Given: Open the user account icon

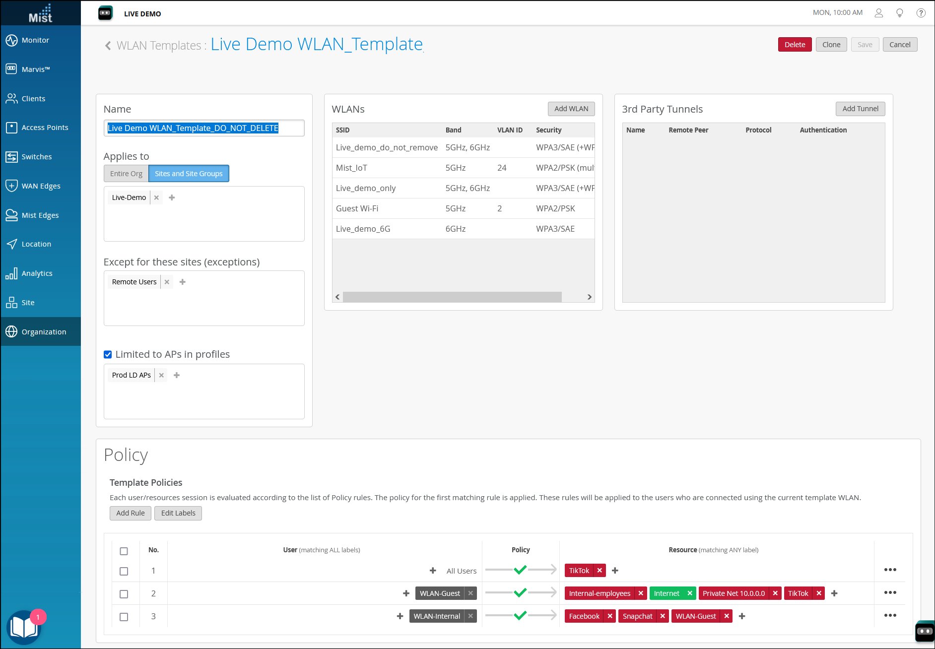Looking at the screenshot, I should [x=879, y=13].
